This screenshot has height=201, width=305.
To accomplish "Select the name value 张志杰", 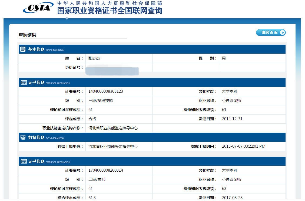I will click(94, 58).
